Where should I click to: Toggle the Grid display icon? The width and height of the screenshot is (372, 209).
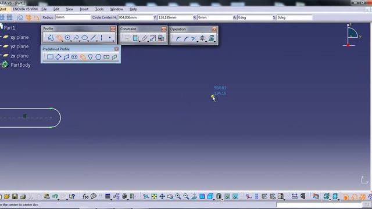(x=2, y=17)
